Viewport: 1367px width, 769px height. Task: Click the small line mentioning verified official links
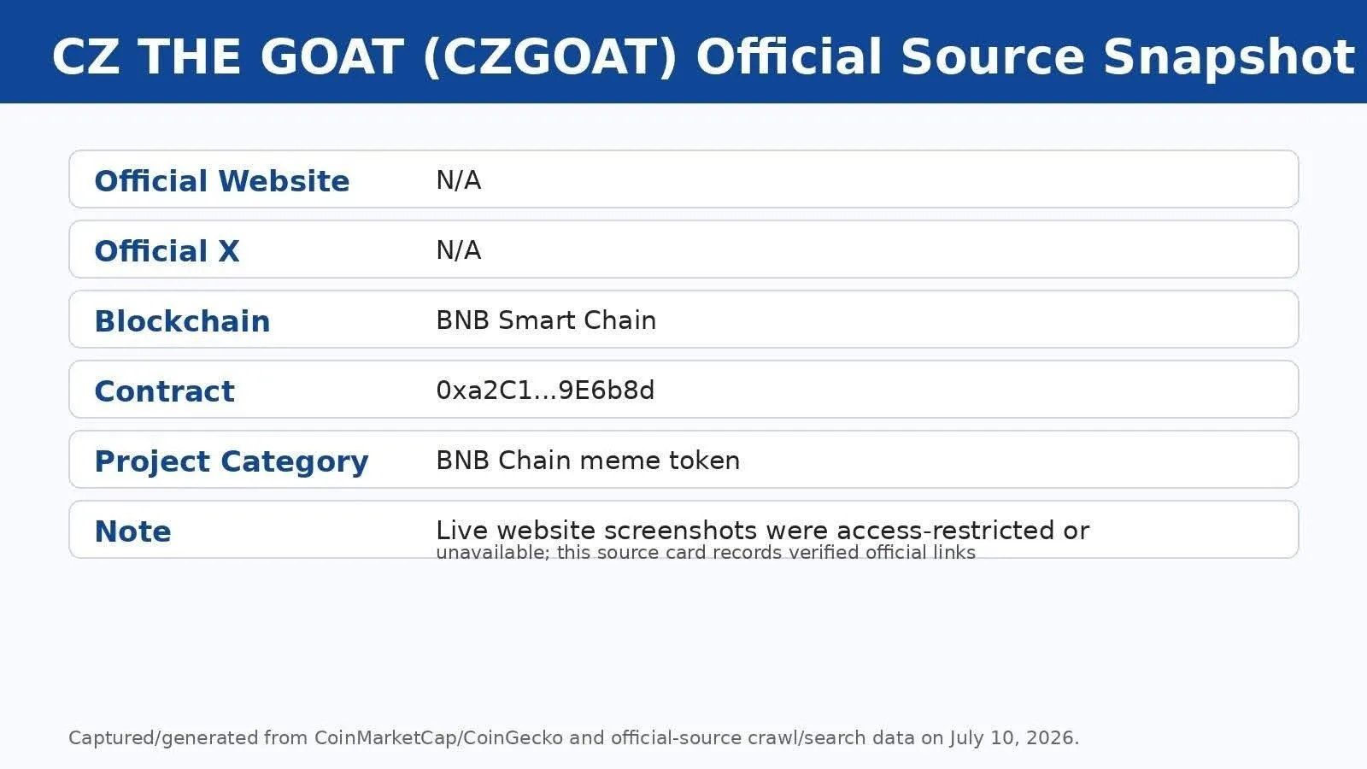point(706,553)
